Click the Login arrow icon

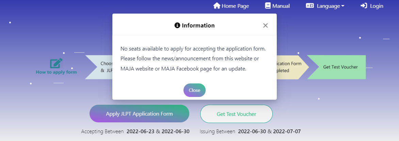364,6
